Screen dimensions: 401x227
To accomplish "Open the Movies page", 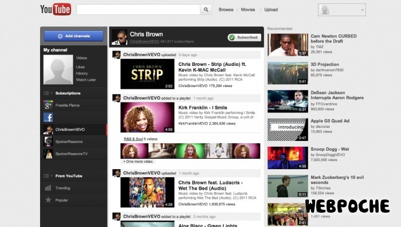I will [248, 10].
